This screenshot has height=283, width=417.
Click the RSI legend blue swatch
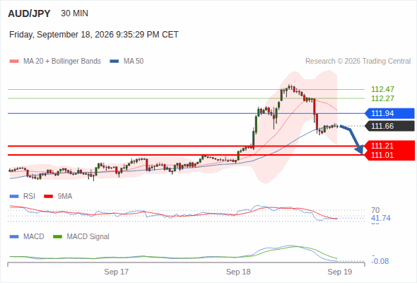tap(14, 197)
